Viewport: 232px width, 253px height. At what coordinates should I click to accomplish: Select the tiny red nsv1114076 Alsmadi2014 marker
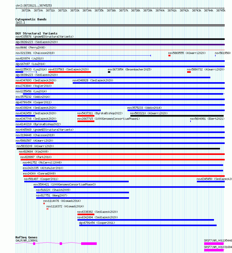click(x=44, y=204)
